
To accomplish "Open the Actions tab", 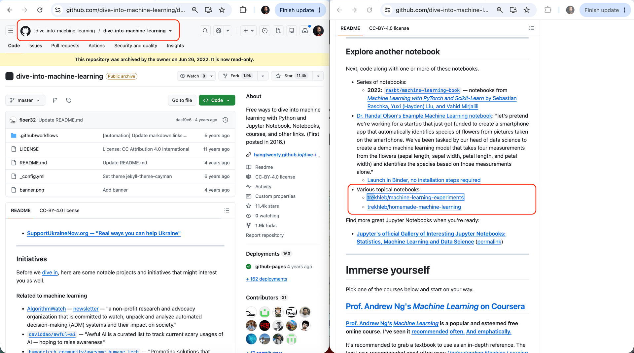I will (x=96, y=46).
